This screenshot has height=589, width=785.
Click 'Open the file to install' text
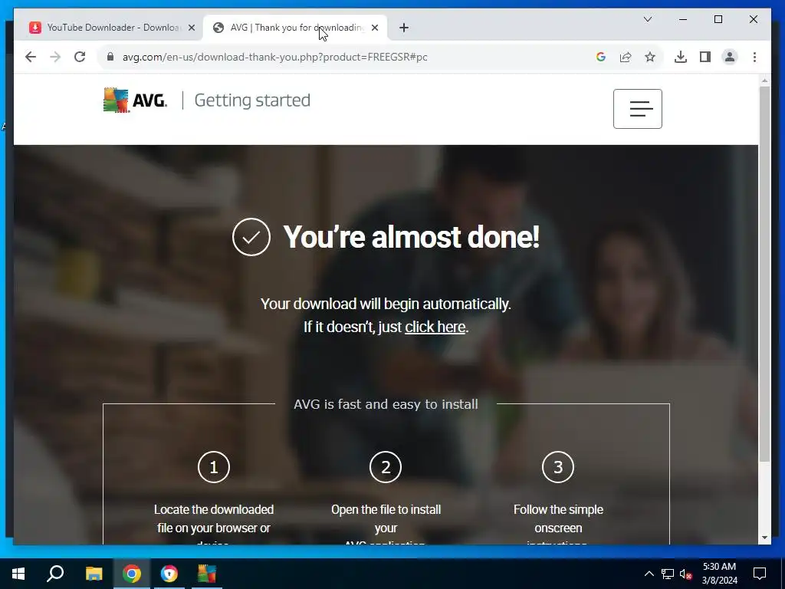point(386,509)
